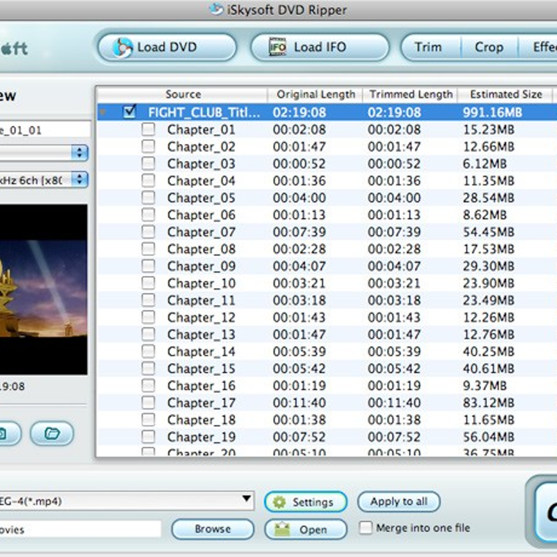This screenshot has width=557, height=557.
Task: Open the audio track 6ch dropdown
Action: click(80, 180)
